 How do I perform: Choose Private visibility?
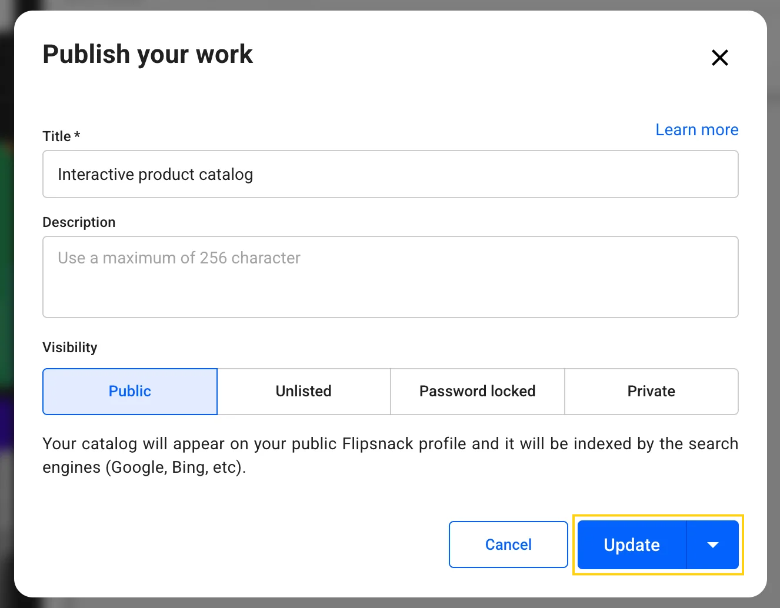coord(651,391)
